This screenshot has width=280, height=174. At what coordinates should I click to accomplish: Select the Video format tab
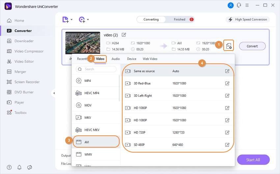click(x=100, y=59)
